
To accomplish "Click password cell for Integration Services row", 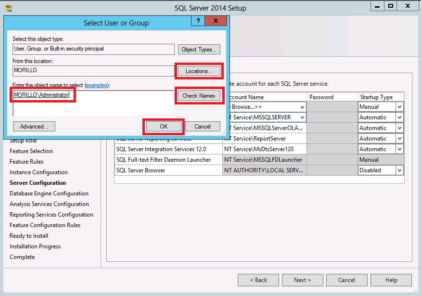I will 332,149.
